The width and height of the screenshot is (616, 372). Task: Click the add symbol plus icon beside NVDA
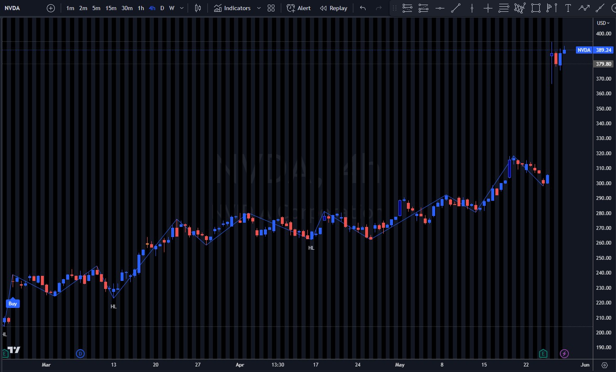pyautogui.click(x=51, y=8)
